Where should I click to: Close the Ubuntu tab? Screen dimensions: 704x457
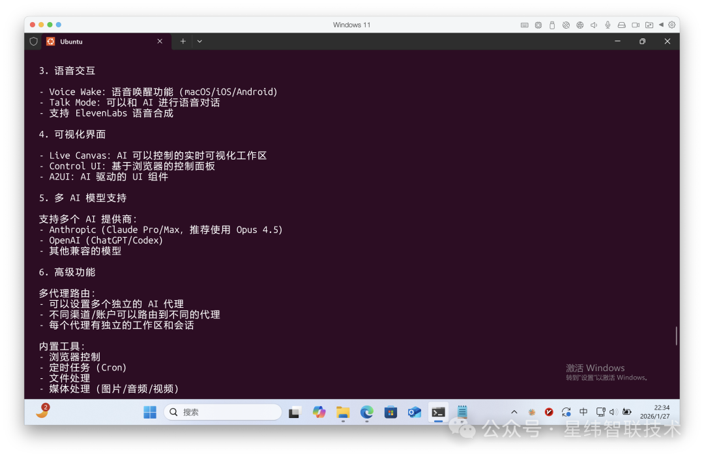160,41
